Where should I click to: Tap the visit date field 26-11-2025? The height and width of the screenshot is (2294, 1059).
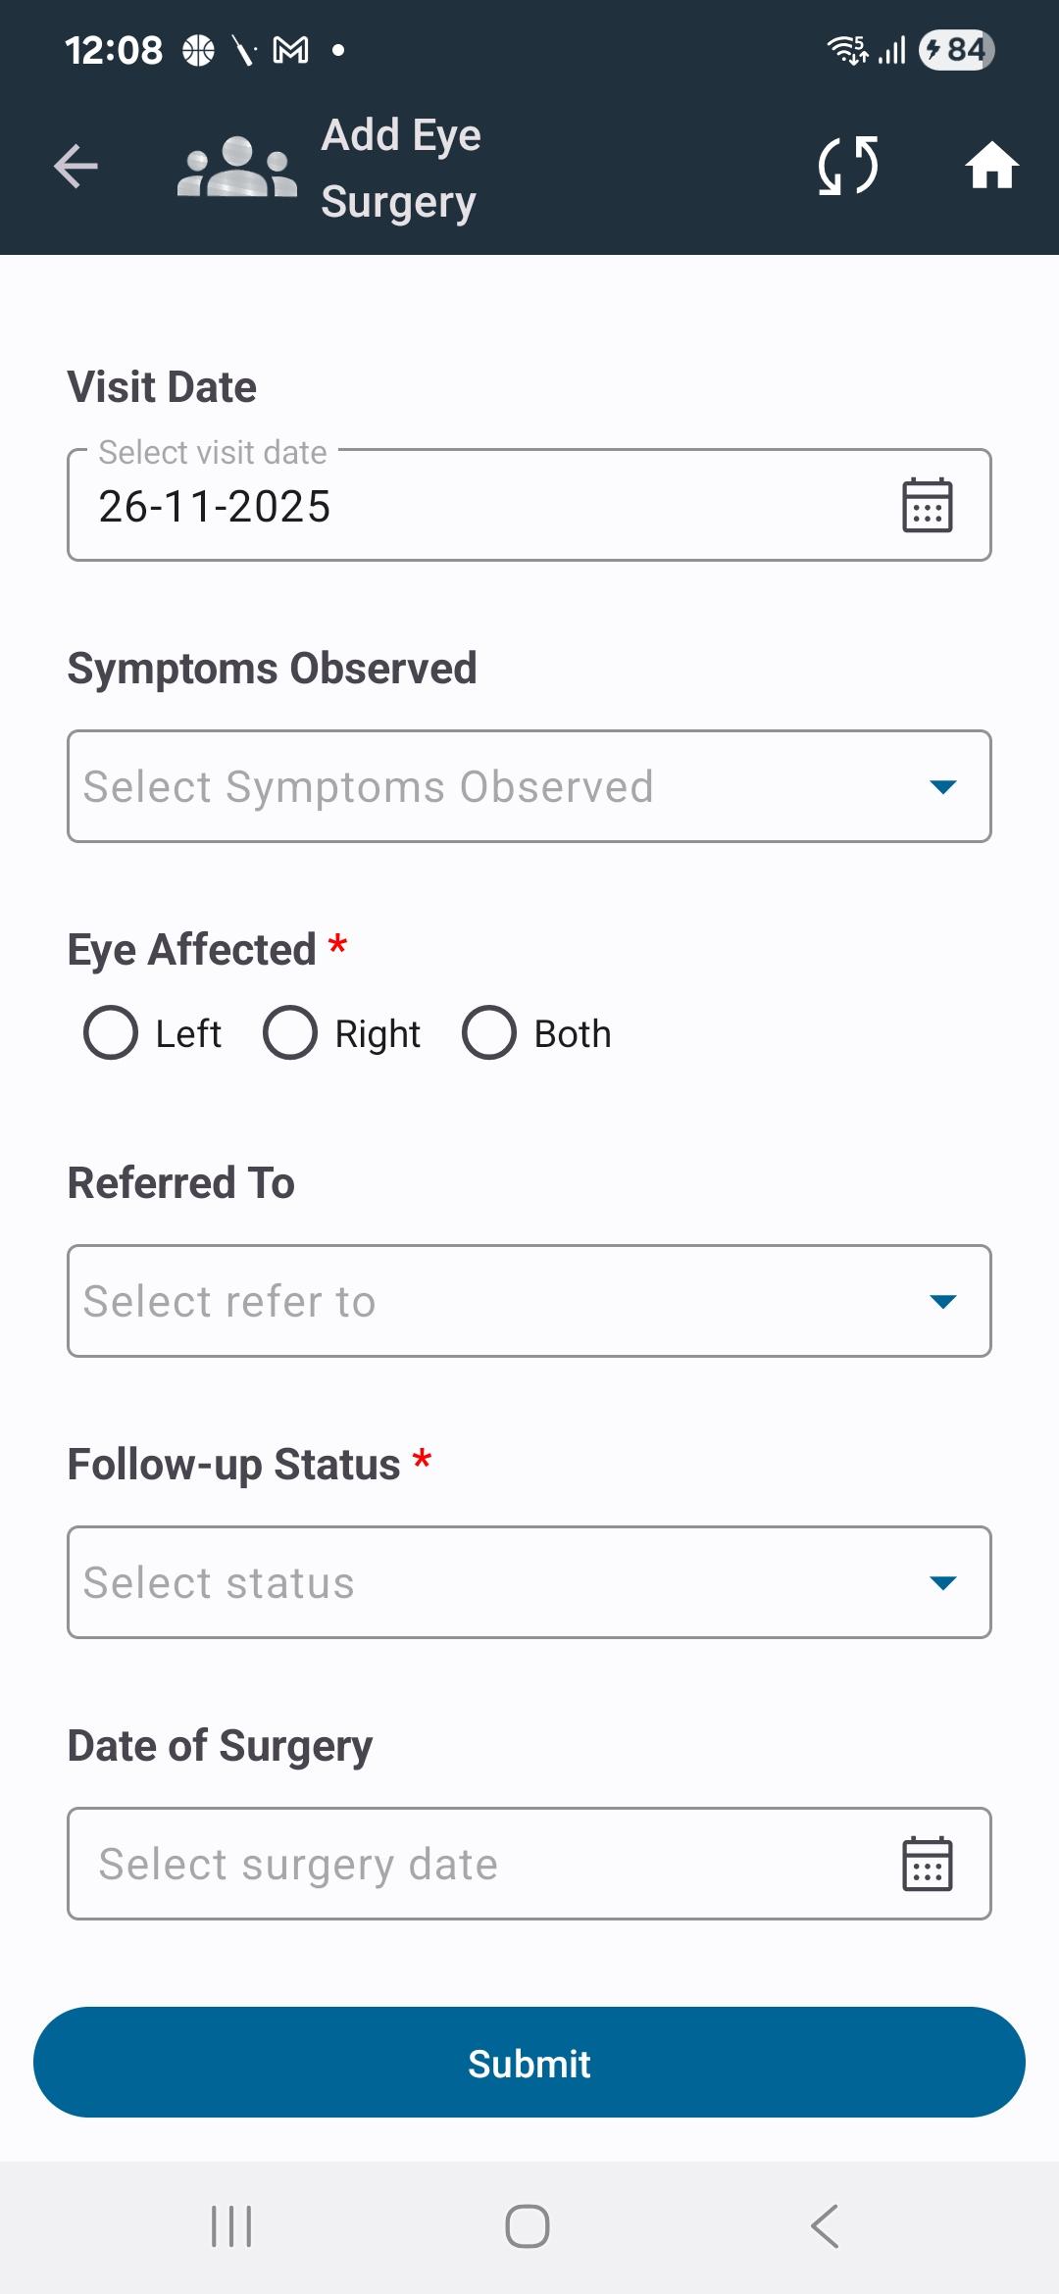[471, 507]
